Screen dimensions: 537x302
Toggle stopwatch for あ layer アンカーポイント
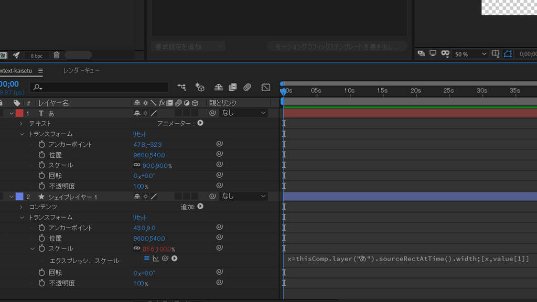click(42, 145)
